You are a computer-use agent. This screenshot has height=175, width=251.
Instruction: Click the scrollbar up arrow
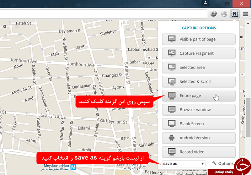[x=248, y=23]
